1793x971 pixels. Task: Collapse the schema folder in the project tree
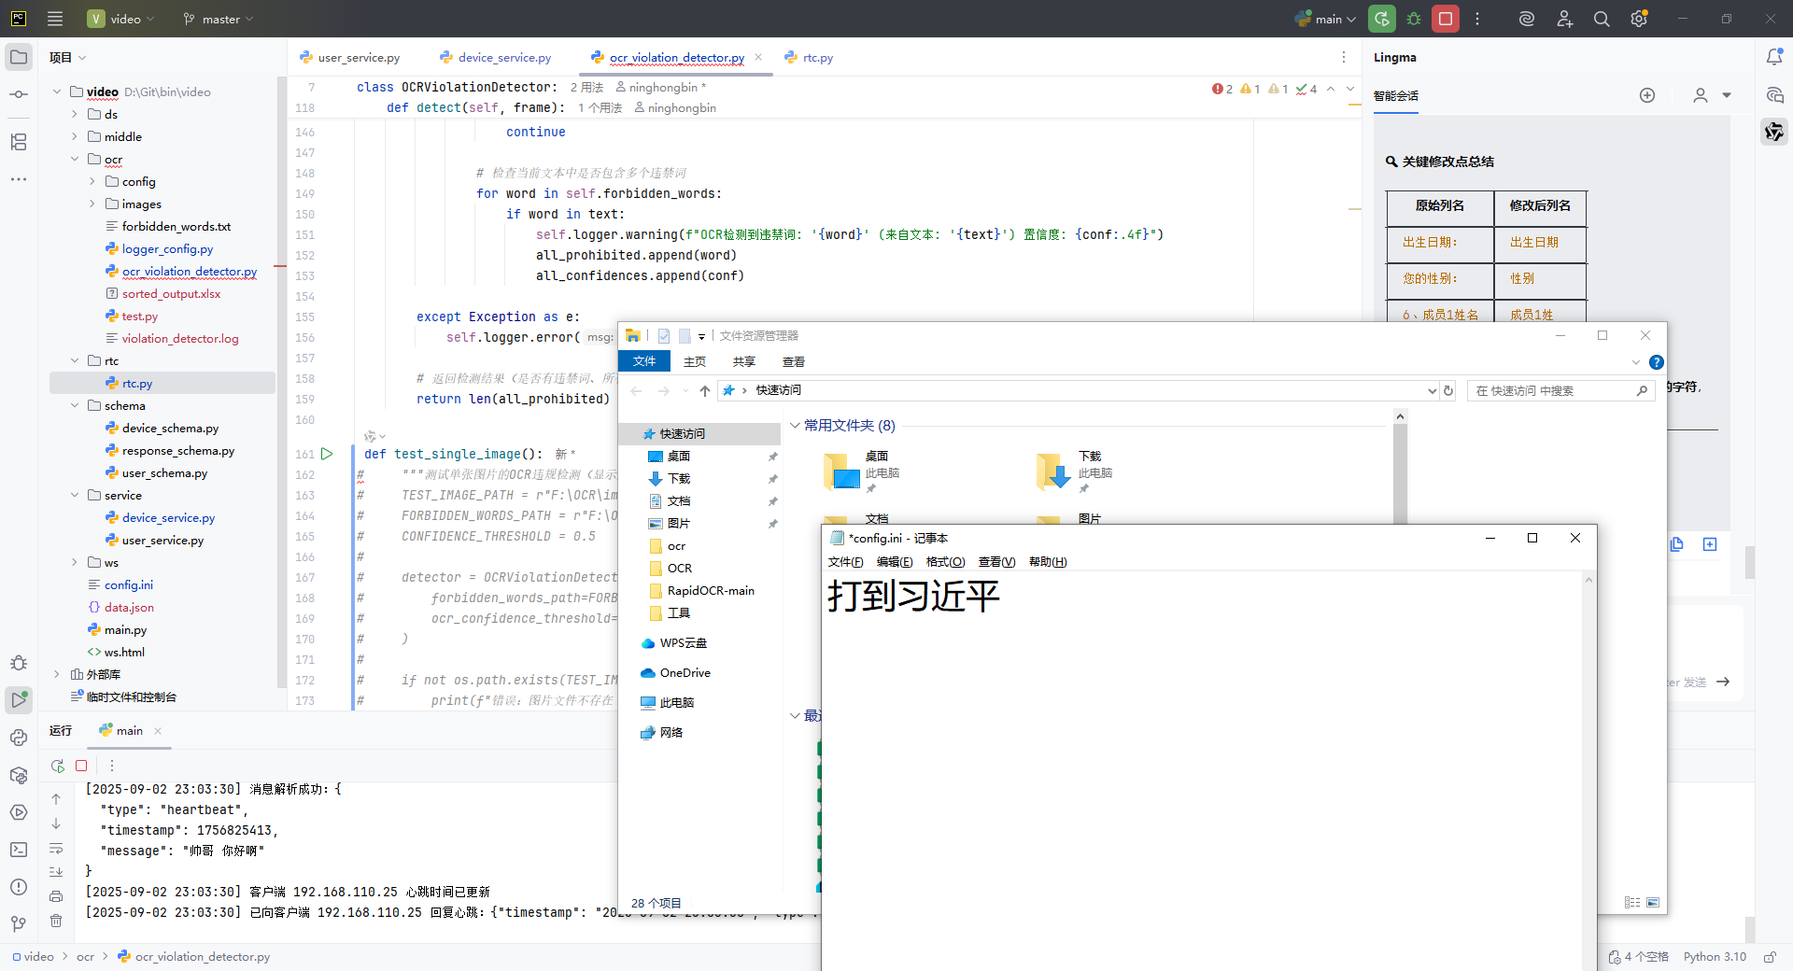(x=75, y=405)
